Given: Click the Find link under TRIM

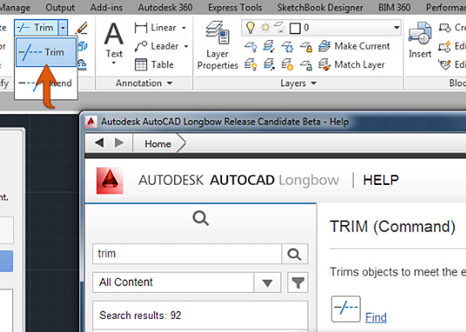Looking at the screenshot, I should pos(376,317).
